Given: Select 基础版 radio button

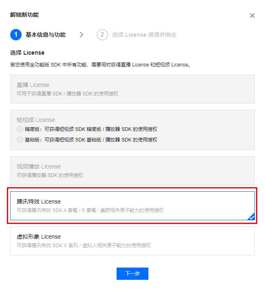Looking at the screenshot, I should point(20,139).
